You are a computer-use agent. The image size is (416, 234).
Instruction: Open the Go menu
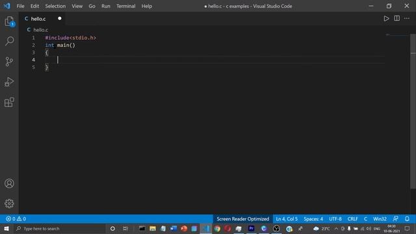point(92,6)
